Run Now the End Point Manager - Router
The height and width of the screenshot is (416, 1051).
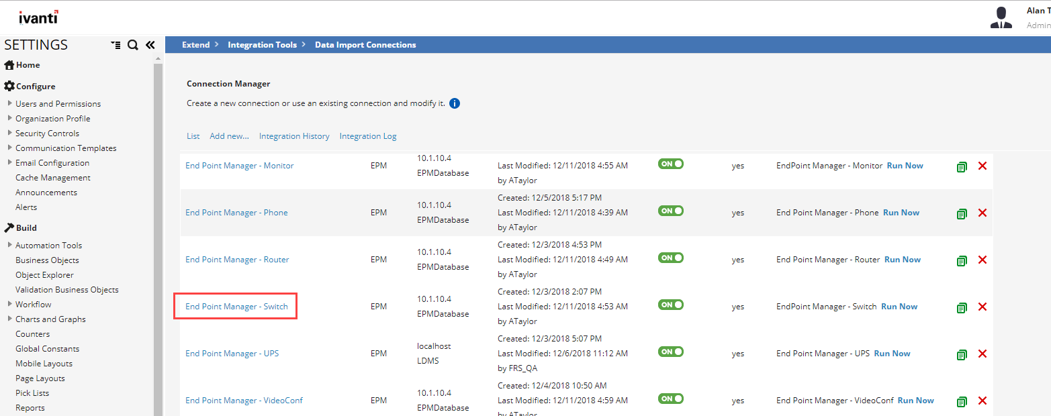pyautogui.click(x=903, y=260)
